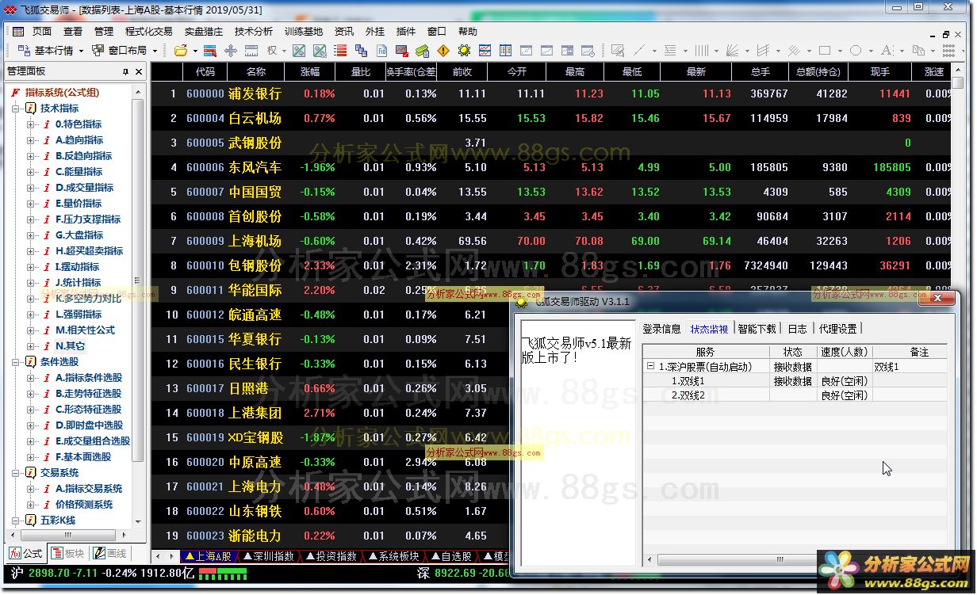Image resolution: width=977 pixels, height=595 pixels.
Task: Select the pencil drawing toolbar icon
Action: click(x=619, y=51)
